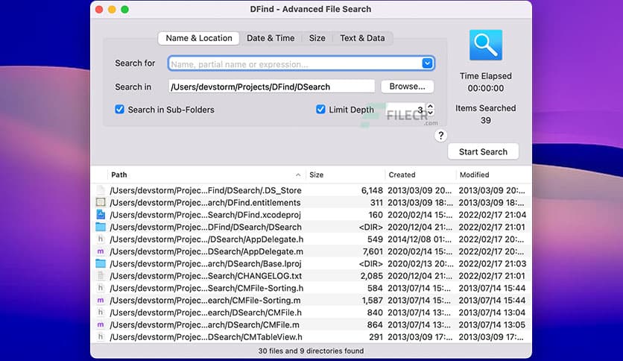Select the DSearch/Base.lproj path row
The height and width of the screenshot is (361, 623).
[206, 263]
